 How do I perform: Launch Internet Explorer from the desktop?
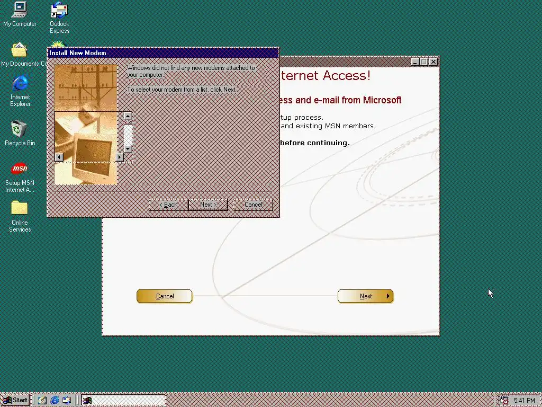click(x=20, y=91)
